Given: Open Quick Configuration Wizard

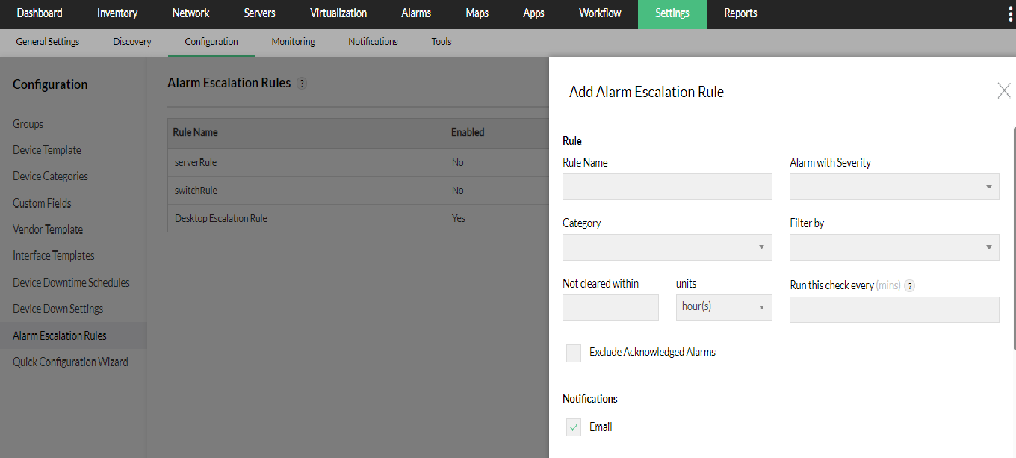Looking at the screenshot, I should (x=69, y=362).
